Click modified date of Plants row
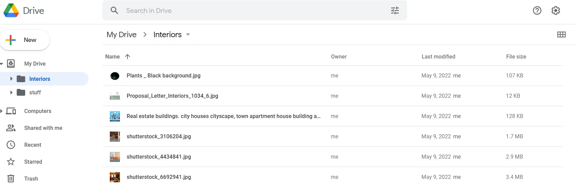 click(436, 75)
